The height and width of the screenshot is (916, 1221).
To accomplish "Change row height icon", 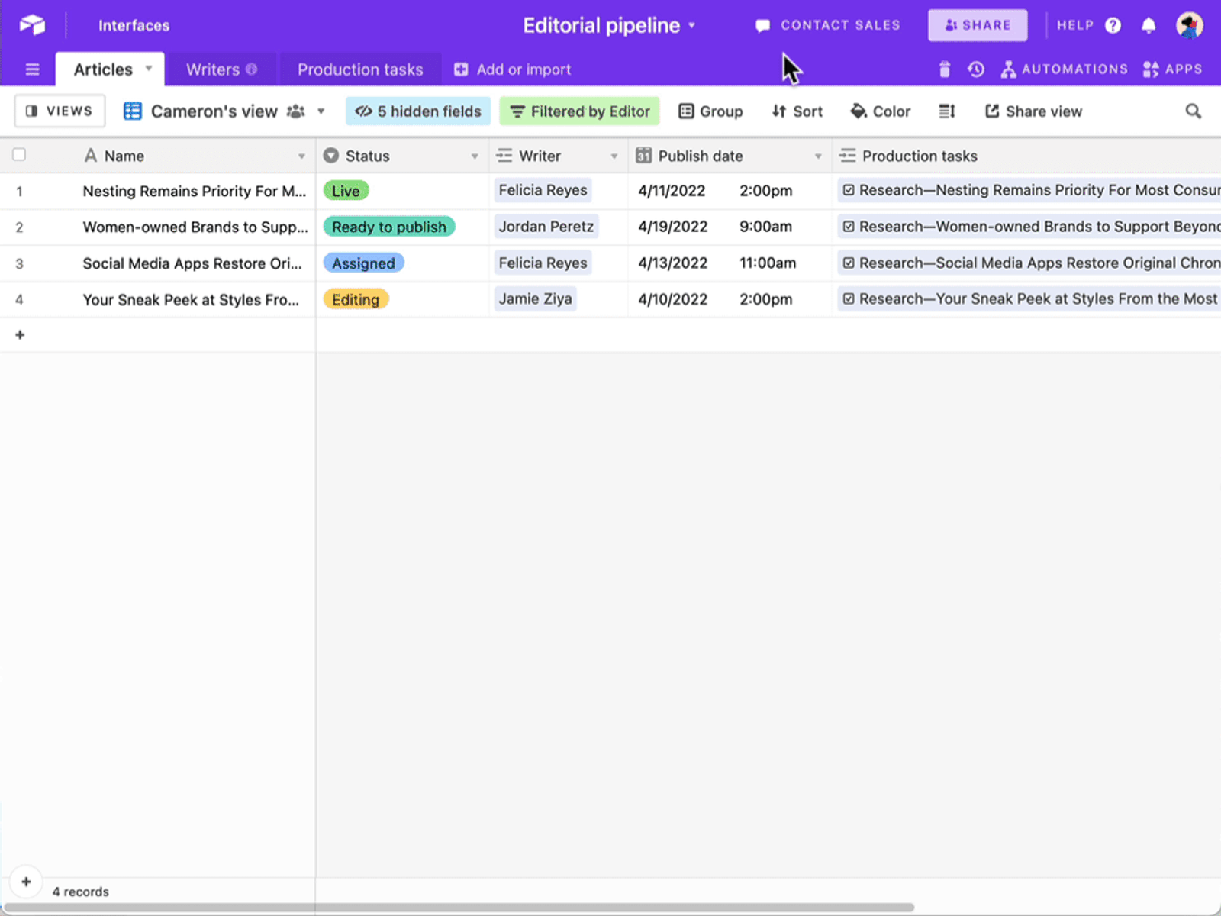I will [x=946, y=111].
